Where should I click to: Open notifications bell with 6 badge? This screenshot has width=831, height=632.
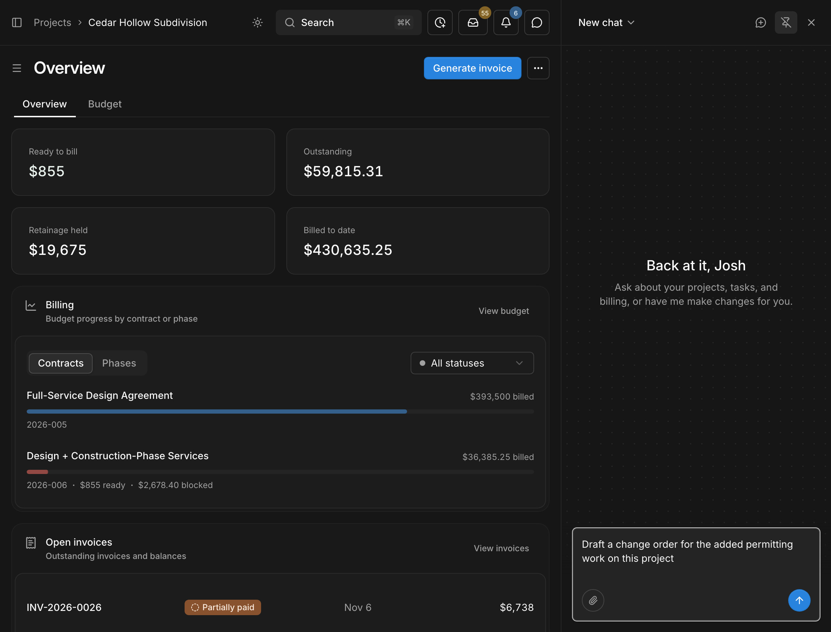click(x=506, y=22)
